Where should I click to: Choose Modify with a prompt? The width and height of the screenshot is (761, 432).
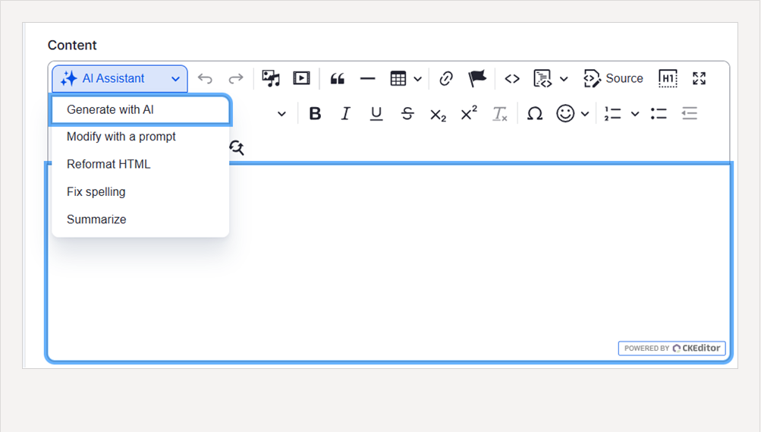[140, 137]
